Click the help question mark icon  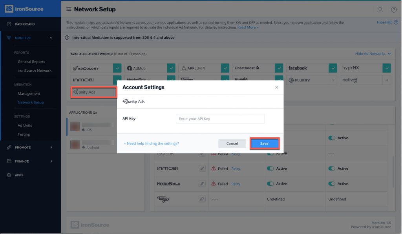394,9
